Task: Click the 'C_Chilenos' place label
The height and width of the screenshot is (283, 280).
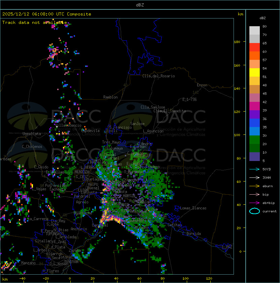Action: point(32,147)
